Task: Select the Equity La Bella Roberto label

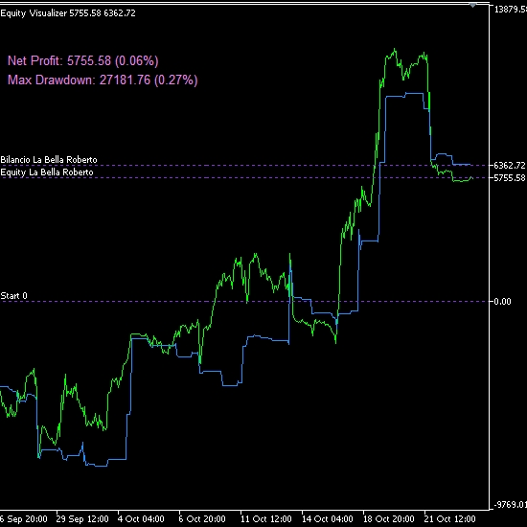Action: (x=47, y=172)
